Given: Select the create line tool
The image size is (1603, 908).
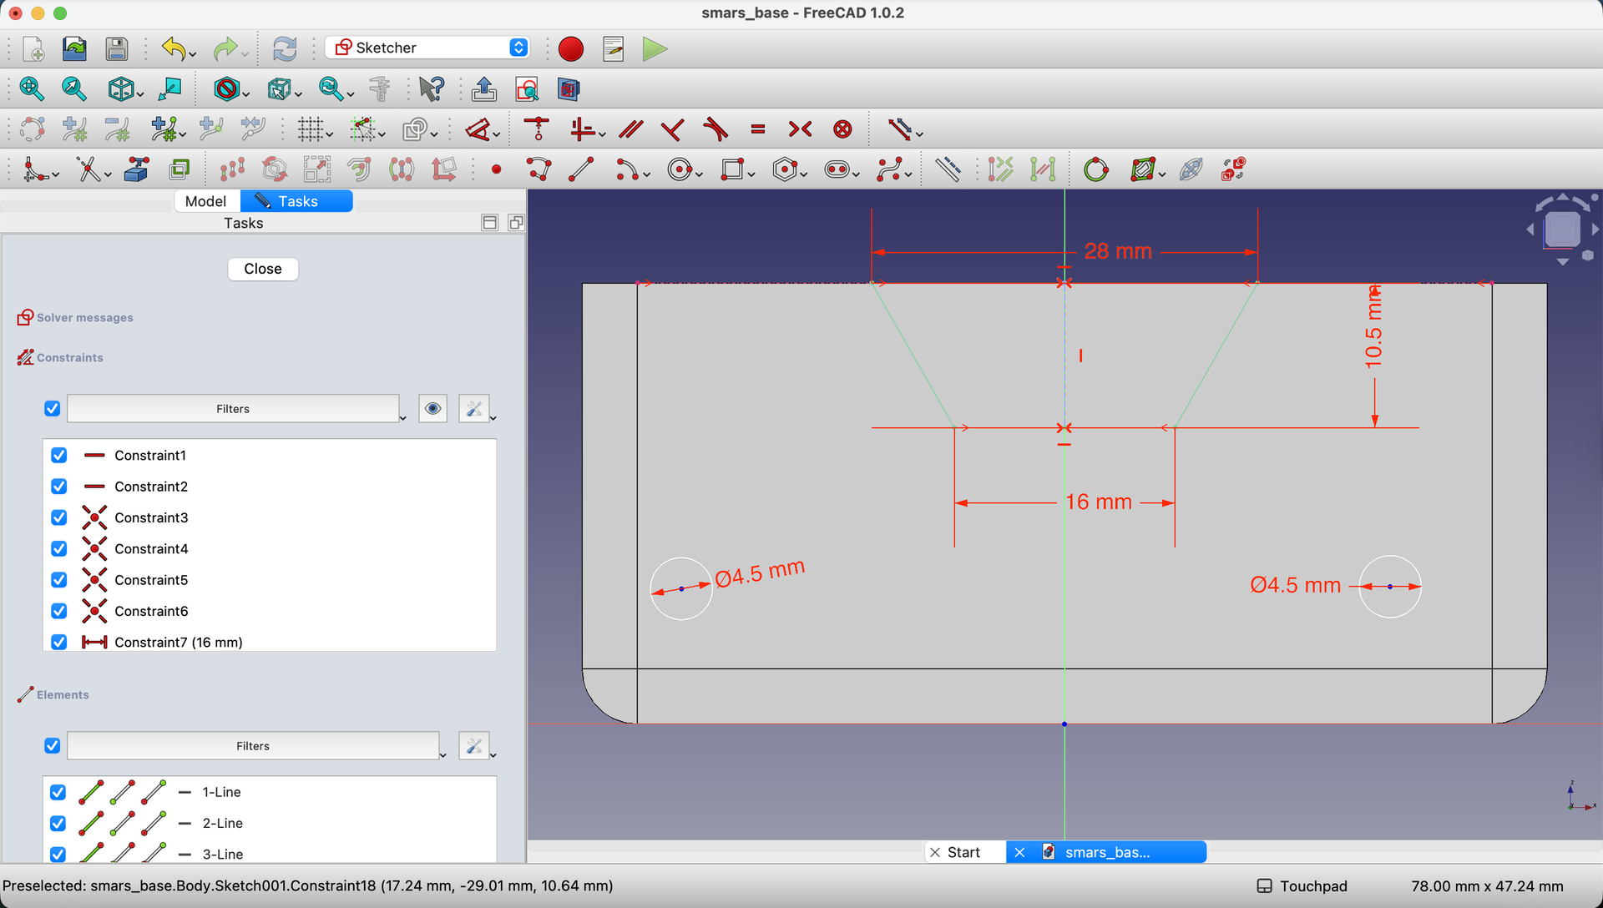Looking at the screenshot, I should coord(581,170).
